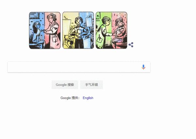This screenshot has height=139, width=196.
Task: Switch language using the English link
Action: [88, 98]
